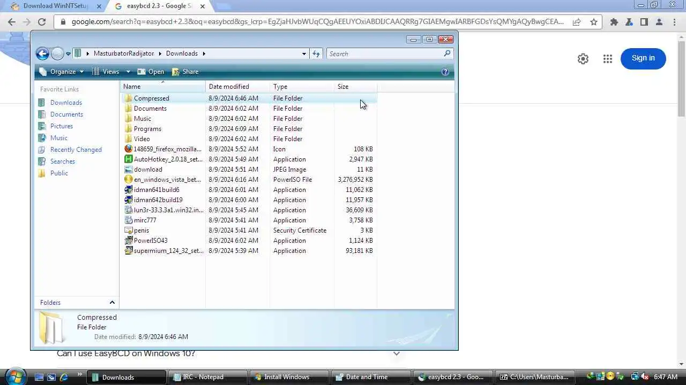Click the Windows Start orb
This screenshot has width=686, height=385.
tap(15, 376)
